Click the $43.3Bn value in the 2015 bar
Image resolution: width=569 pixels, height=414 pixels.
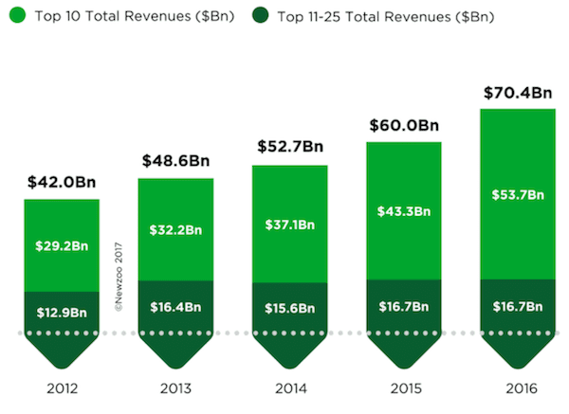[404, 211]
